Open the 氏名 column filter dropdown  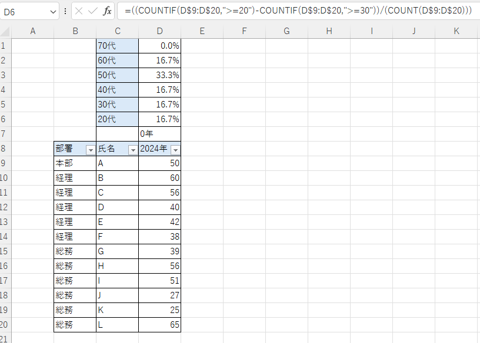point(132,150)
